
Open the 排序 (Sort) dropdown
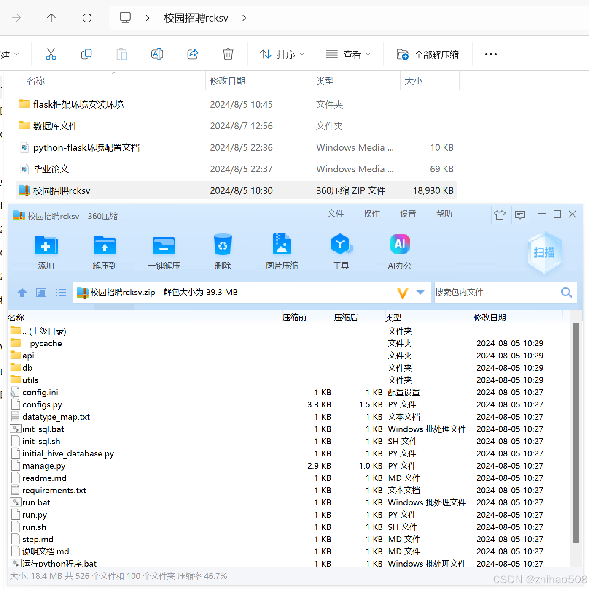[x=282, y=54]
